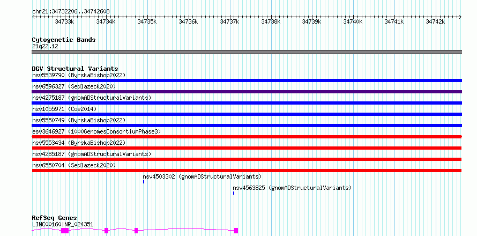Open the esv3646927 (1000GenomesConsortiumPhase3) label
This screenshot has width=477, height=236.
coord(96,131)
